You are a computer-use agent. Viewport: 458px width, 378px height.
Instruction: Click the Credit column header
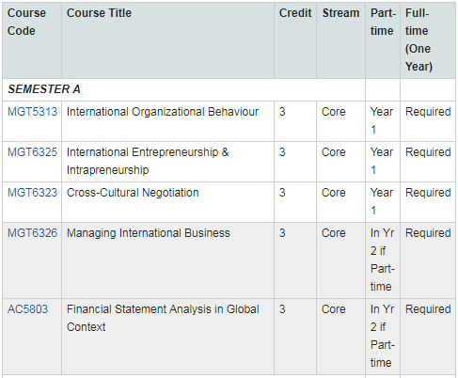(x=295, y=13)
